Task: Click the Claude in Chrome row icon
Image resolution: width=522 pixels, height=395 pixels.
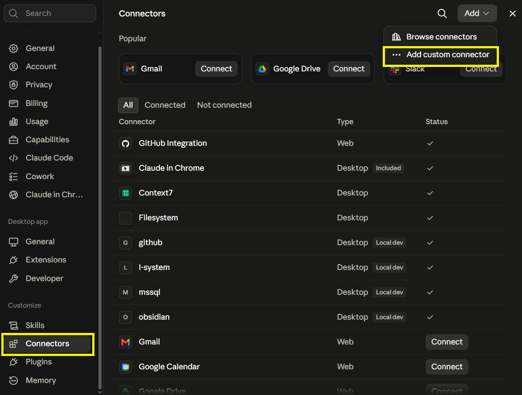Action: click(126, 168)
